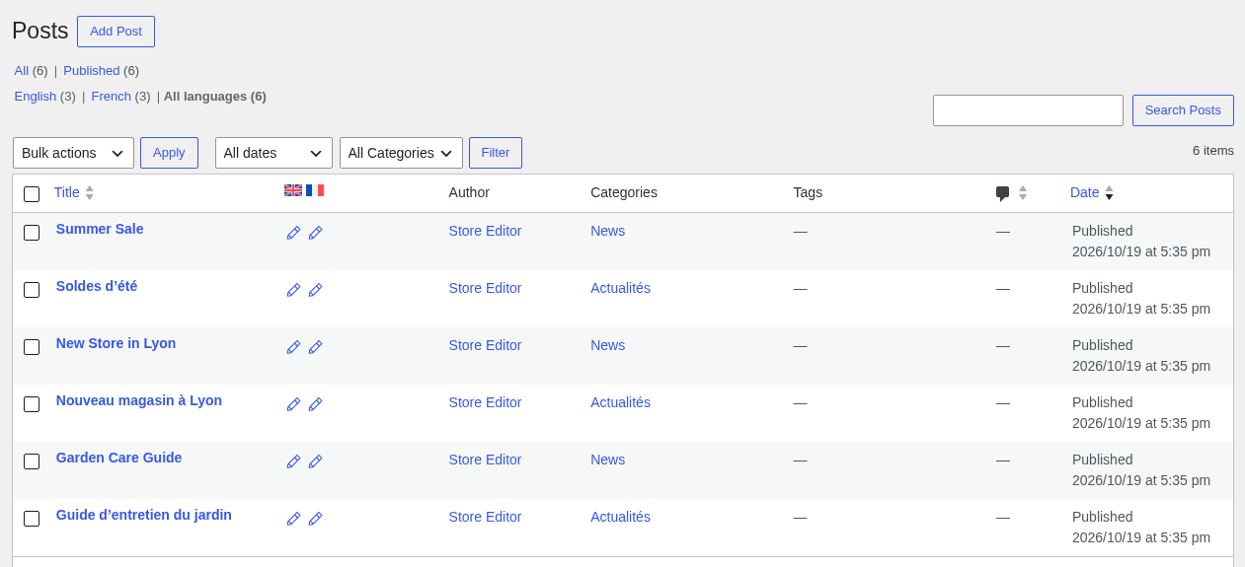The height and width of the screenshot is (567, 1245).
Task: Click the Author column header
Action: [x=469, y=192]
